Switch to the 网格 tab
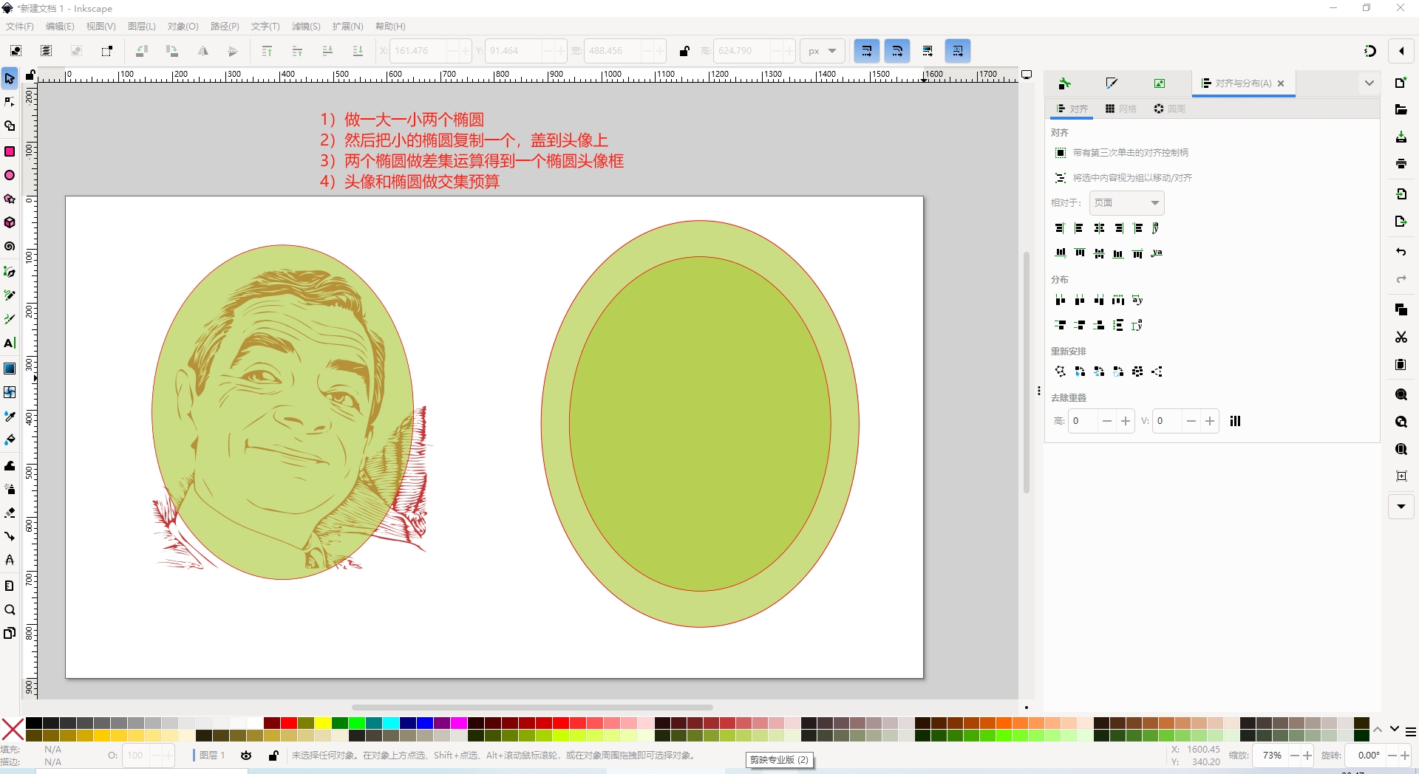 pyautogui.click(x=1120, y=109)
